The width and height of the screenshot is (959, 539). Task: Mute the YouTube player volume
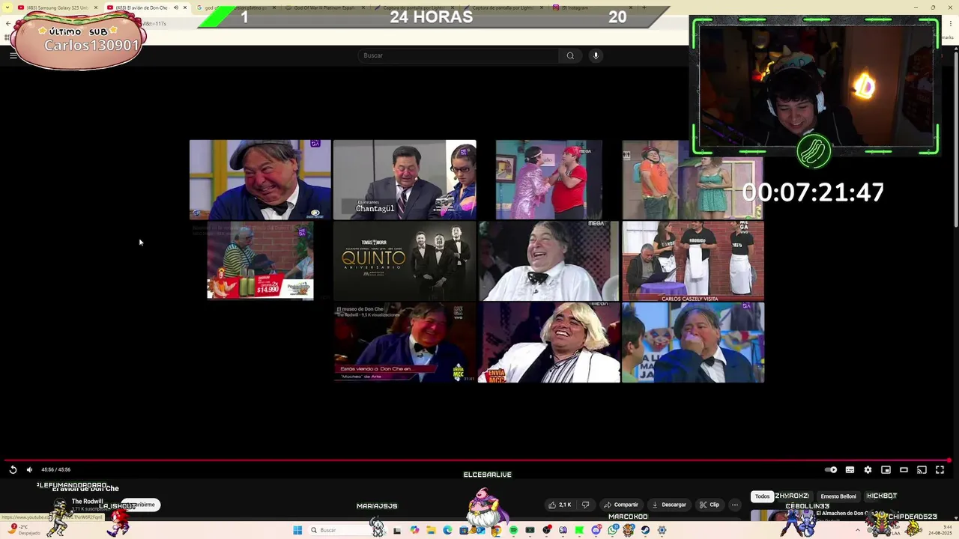pyautogui.click(x=29, y=469)
